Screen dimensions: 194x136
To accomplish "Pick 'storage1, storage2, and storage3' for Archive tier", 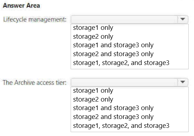I will coord(121,126).
